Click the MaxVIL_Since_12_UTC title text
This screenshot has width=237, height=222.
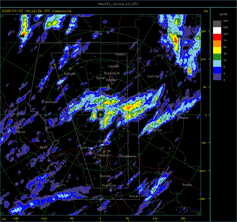118,4
